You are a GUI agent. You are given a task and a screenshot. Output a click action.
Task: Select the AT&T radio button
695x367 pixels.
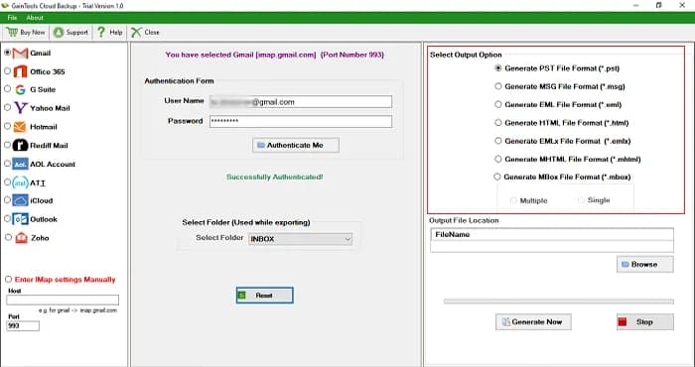click(x=8, y=182)
